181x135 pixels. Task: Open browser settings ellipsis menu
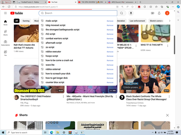(x=173, y=7)
